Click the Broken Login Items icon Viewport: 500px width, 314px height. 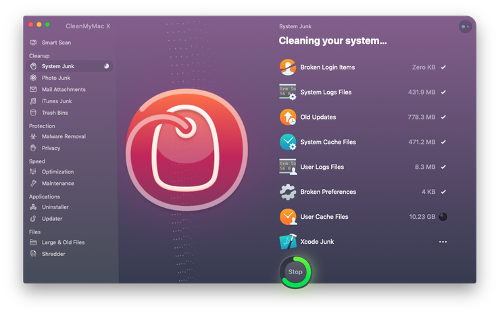tap(288, 68)
